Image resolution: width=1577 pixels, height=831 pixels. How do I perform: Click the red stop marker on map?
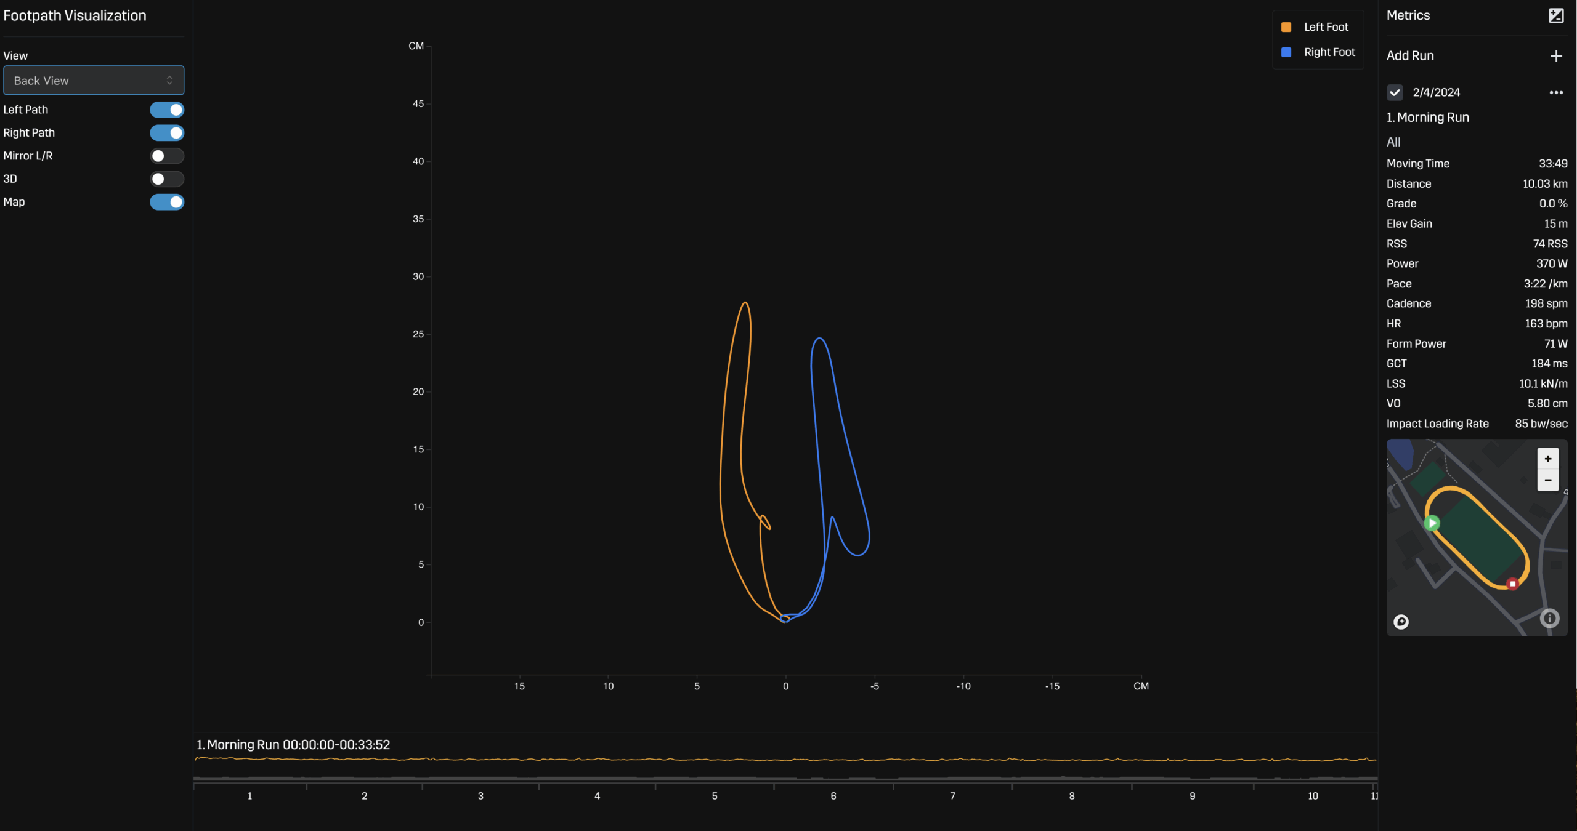tap(1512, 584)
